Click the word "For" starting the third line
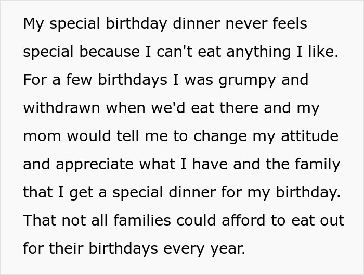Image resolution: width=364 pixels, height=275 pixels. pyautogui.click(x=35, y=80)
